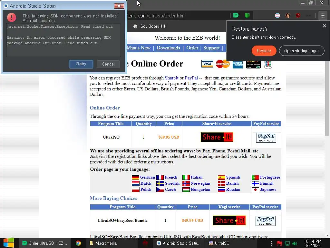This screenshot has width=330, height=248.
Task: Click the browser address bar URL
Action: 156,16
